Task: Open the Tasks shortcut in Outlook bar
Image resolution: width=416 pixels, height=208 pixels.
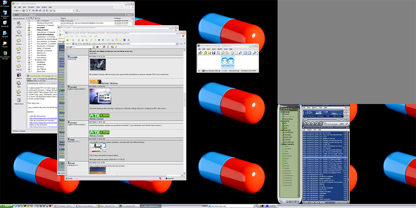Action: pos(19,84)
